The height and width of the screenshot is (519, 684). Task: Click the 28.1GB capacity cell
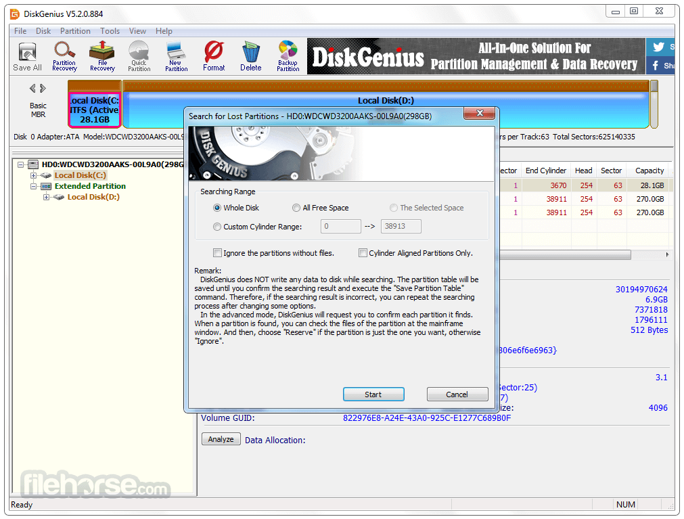pyautogui.click(x=652, y=185)
